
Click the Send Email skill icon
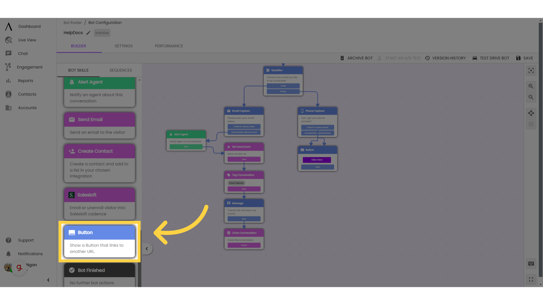pyautogui.click(x=72, y=119)
